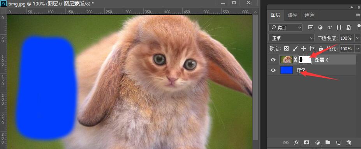
Task: Select the 图层 0 layer name
Action: point(322,60)
